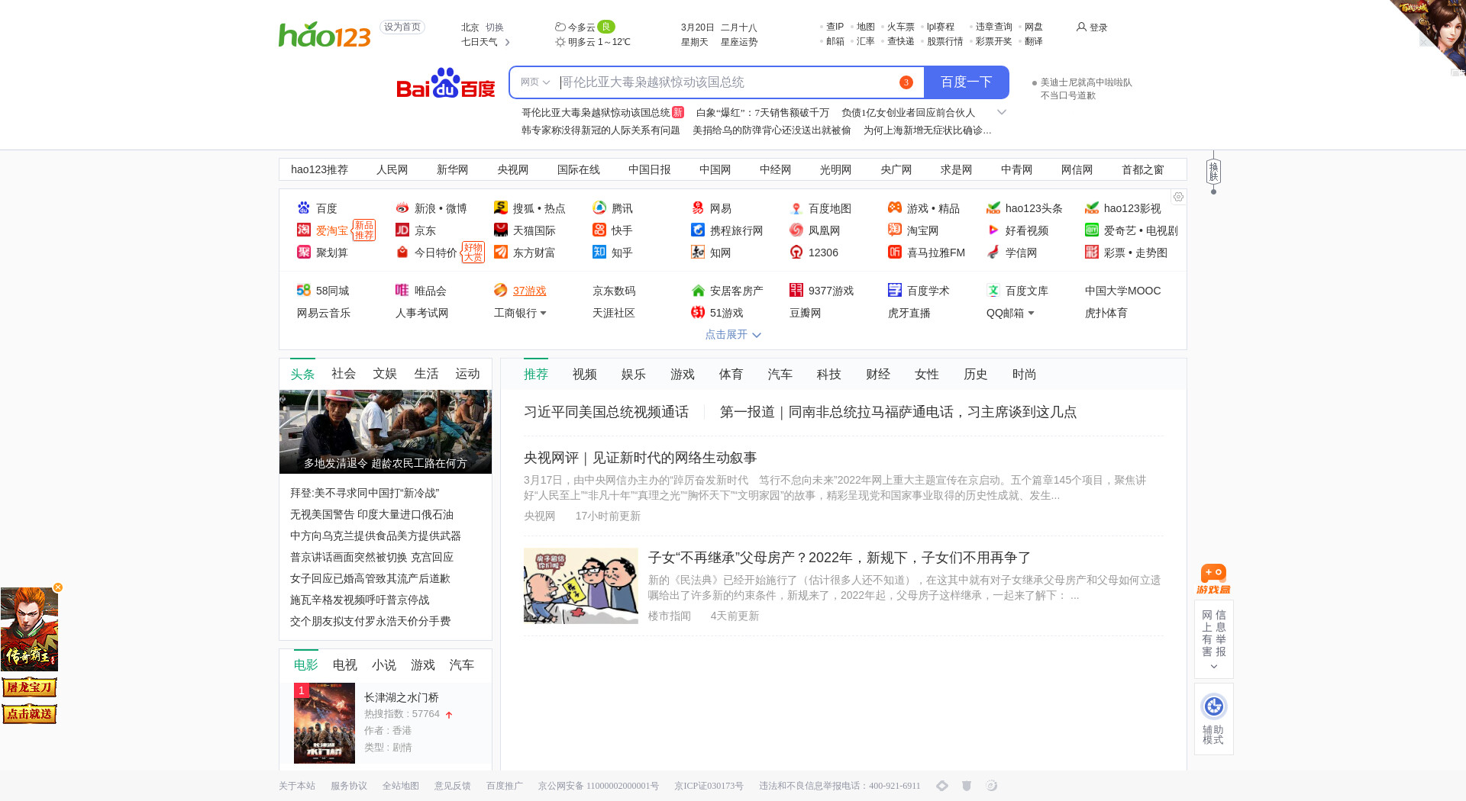Open the 58同城 icon link
1466x801 pixels.
click(304, 290)
